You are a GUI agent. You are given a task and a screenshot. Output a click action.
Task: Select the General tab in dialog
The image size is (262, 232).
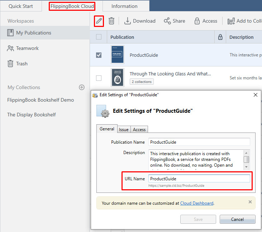(x=107, y=129)
